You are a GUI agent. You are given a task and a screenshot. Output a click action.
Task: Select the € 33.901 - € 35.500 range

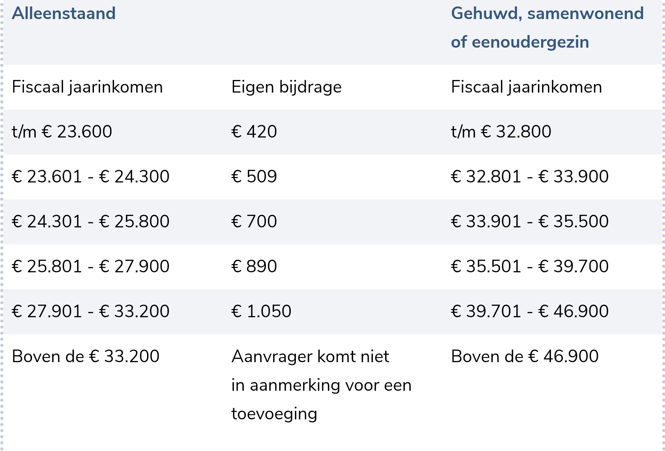530,222
